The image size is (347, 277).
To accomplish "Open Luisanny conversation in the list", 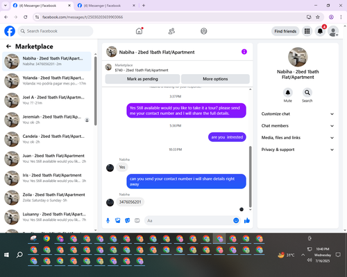I will (x=46, y=217).
